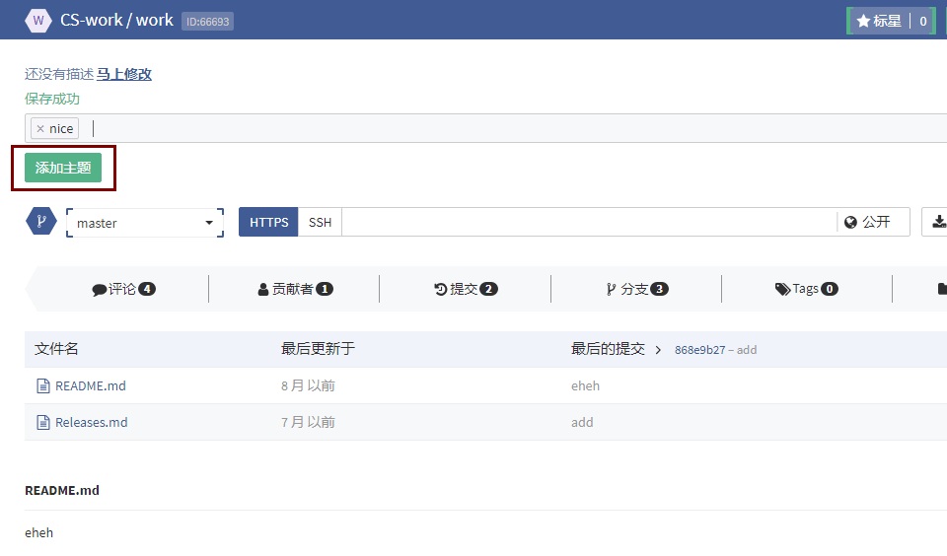Click the hexagon W project avatar icon
The image size is (947, 556).
pos(38,20)
